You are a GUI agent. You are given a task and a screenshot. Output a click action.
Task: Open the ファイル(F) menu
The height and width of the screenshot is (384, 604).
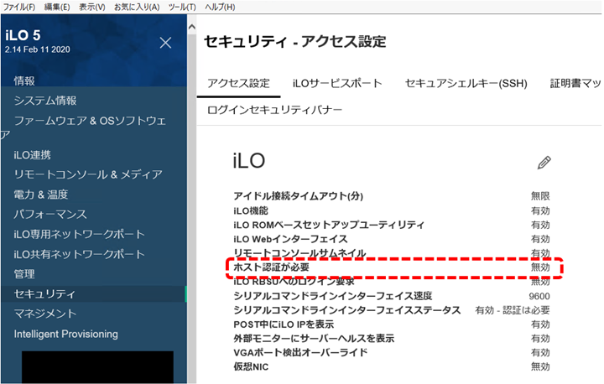pos(18,7)
